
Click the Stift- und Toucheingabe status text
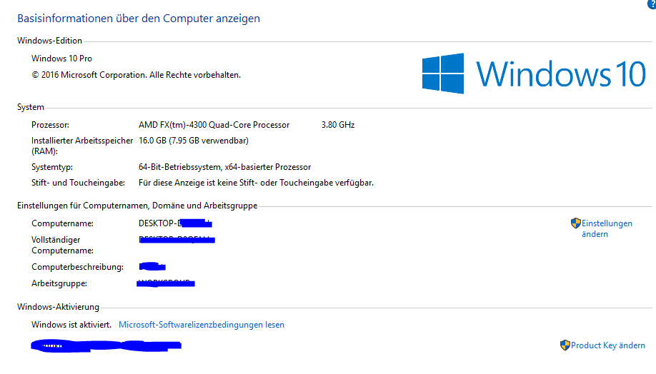[x=256, y=183]
